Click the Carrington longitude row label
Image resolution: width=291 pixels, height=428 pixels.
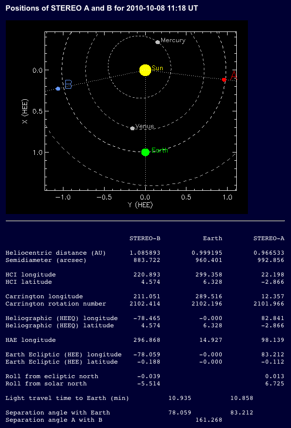coord(44,296)
